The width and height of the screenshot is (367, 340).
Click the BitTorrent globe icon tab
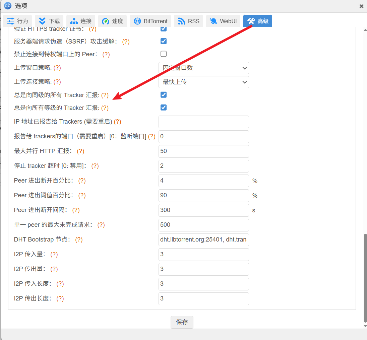(137, 21)
